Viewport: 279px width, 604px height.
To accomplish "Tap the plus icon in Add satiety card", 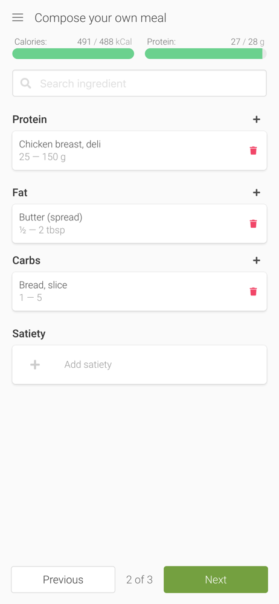I will (35, 365).
